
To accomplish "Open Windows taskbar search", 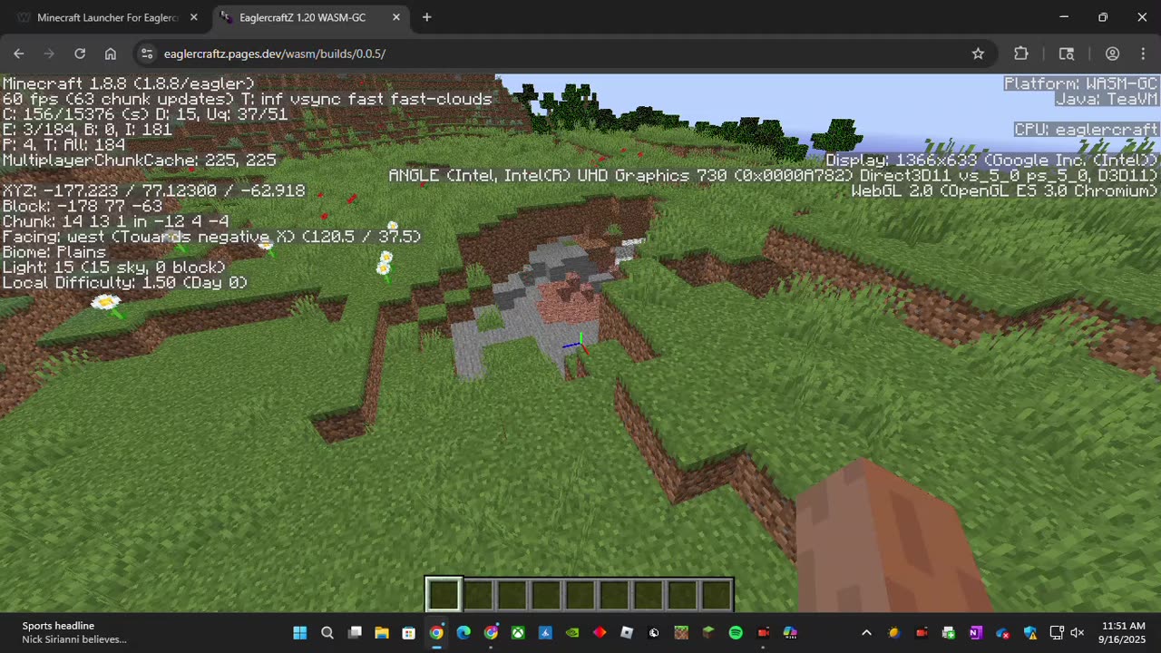I will (x=327, y=632).
